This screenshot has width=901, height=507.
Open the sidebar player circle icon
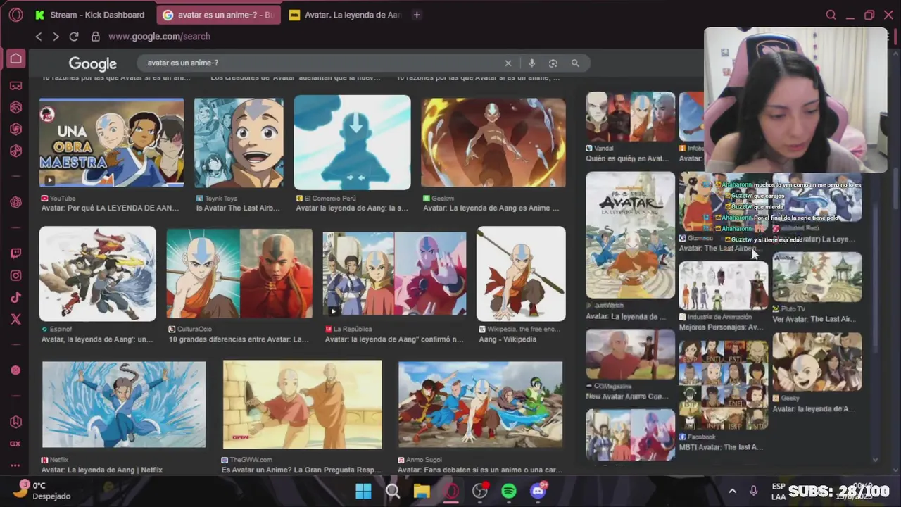(15, 370)
